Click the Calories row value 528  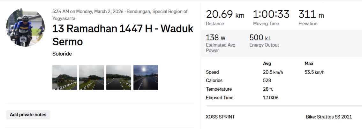click(x=267, y=80)
